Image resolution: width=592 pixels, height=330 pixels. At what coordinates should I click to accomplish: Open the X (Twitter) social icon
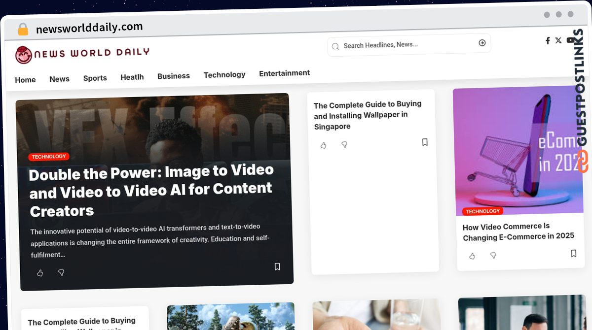[x=558, y=40]
